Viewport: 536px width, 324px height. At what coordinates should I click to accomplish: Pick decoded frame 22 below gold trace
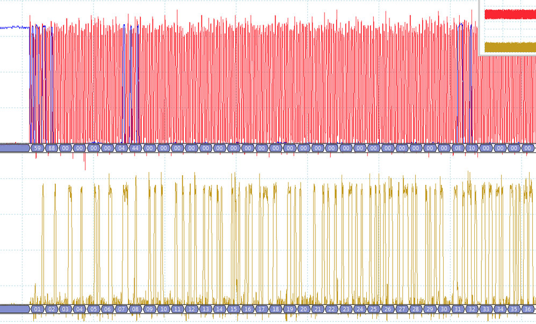coord(331,309)
